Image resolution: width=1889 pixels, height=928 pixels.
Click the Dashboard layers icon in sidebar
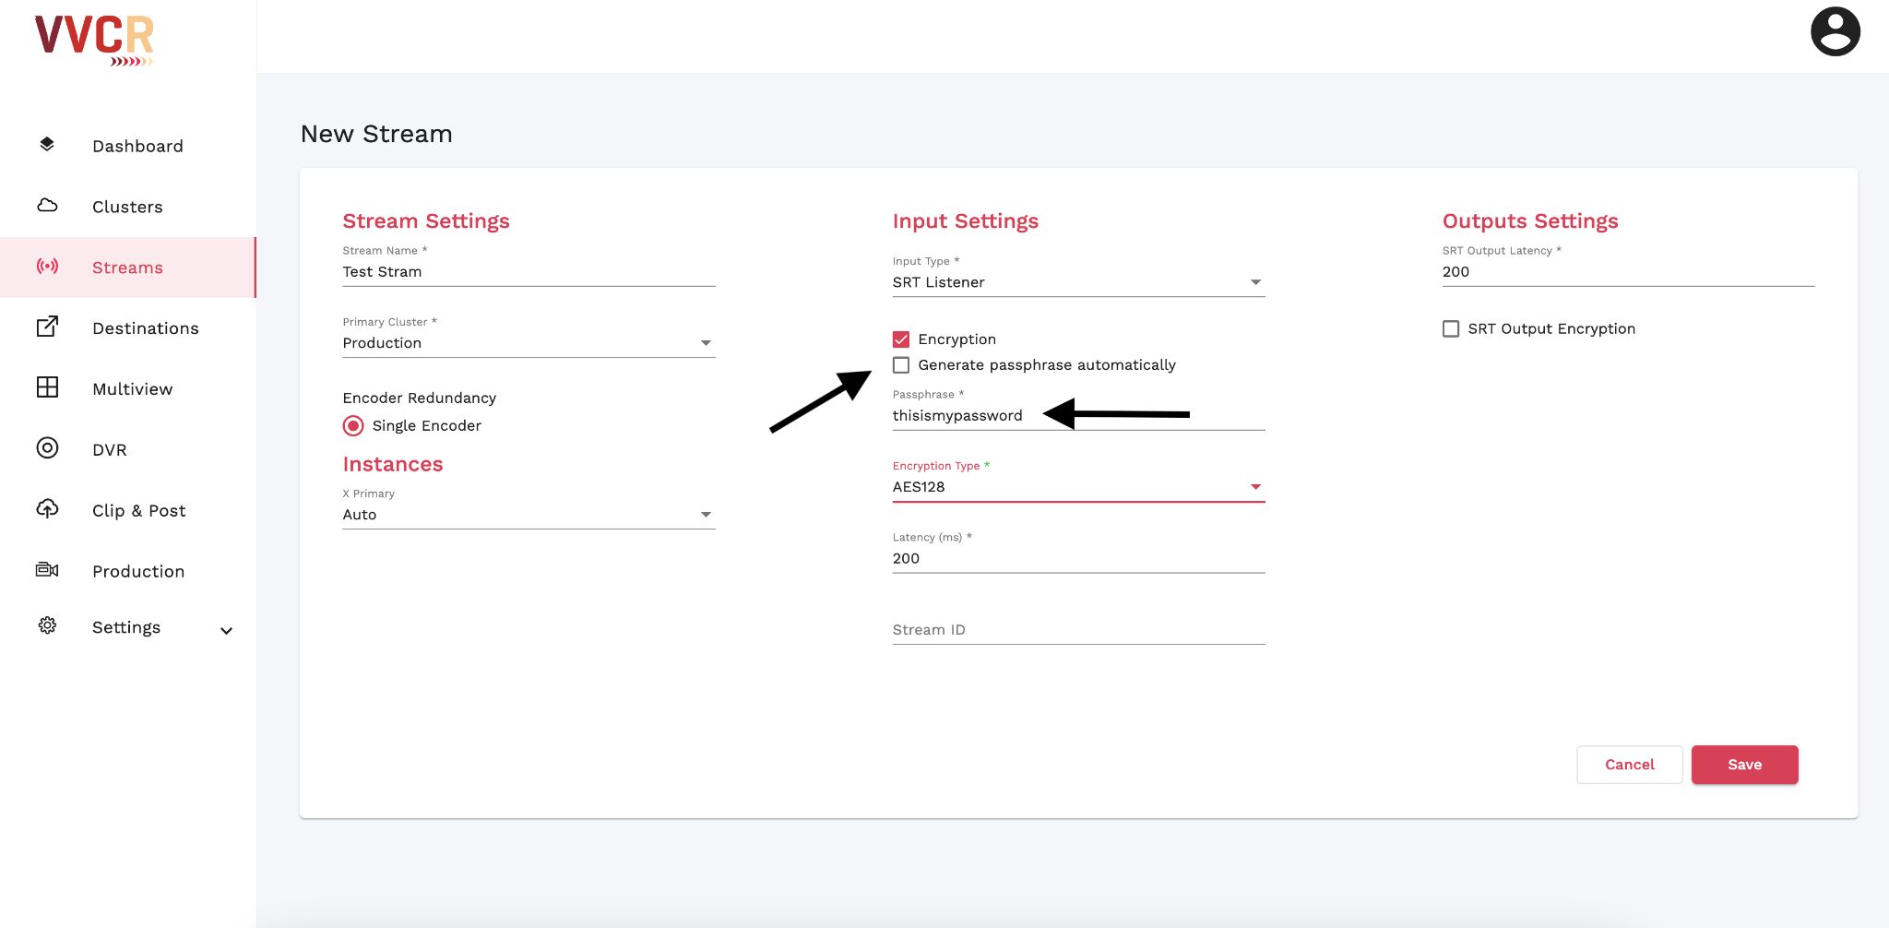[x=47, y=145]
